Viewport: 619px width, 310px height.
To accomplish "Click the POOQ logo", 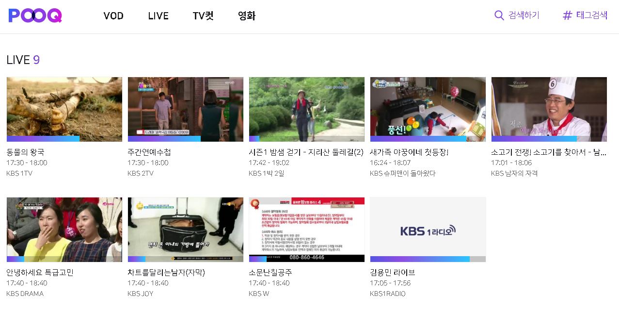I will (35, 16).
